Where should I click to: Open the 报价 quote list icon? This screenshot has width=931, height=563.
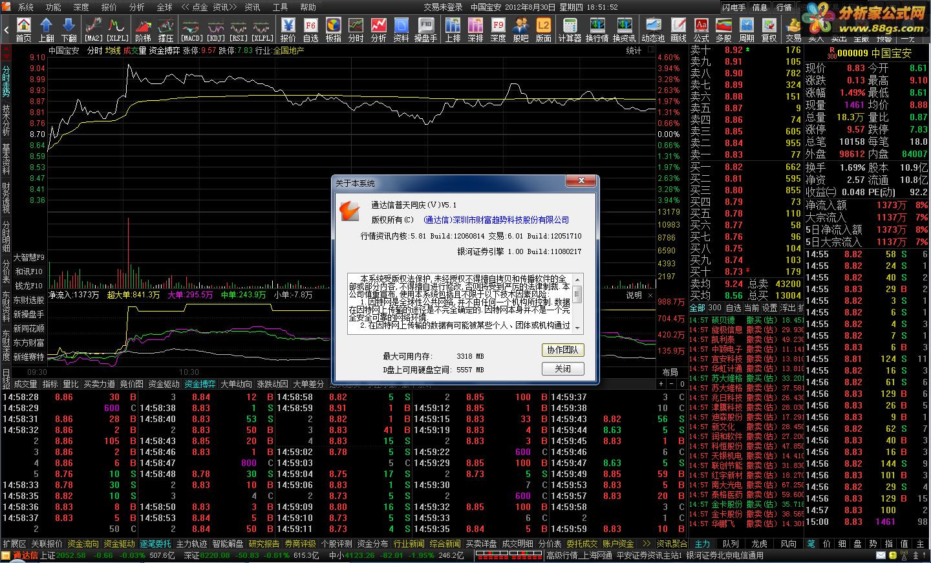[288, 30]
